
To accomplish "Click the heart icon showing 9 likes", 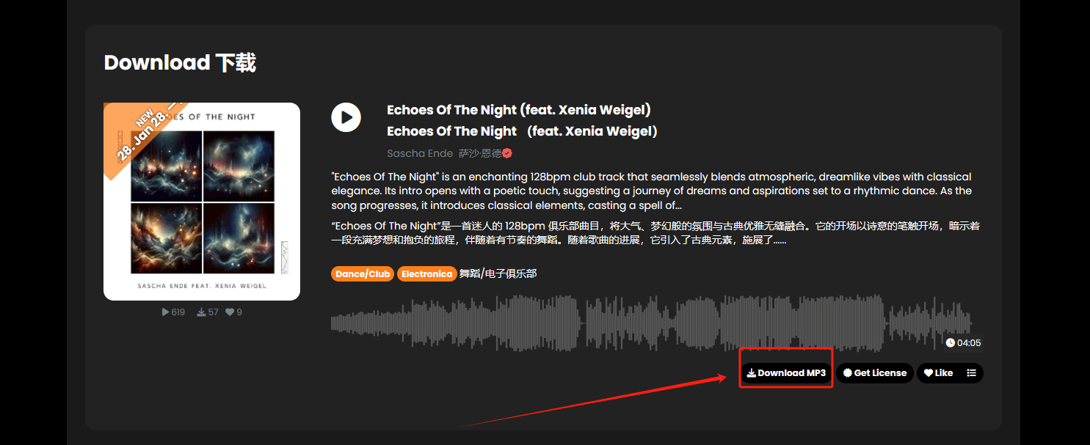I will tap(230, 312).
